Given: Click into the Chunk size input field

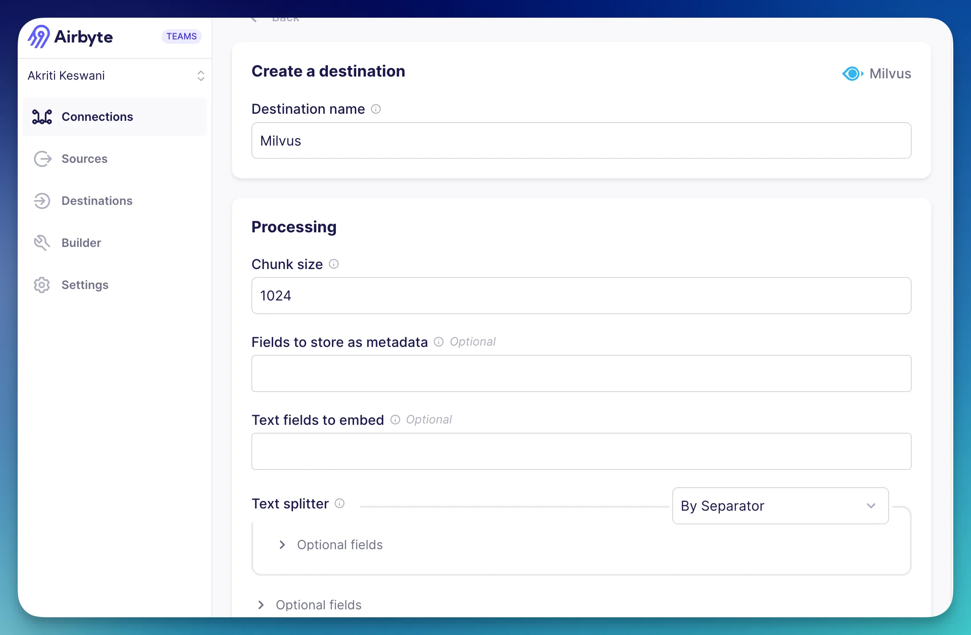Looking at the screenshot, I should [581, 296].
